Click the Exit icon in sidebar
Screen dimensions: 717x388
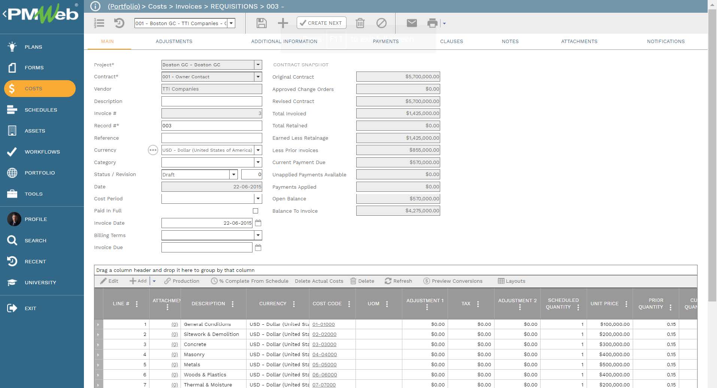(x=12, y=308)
